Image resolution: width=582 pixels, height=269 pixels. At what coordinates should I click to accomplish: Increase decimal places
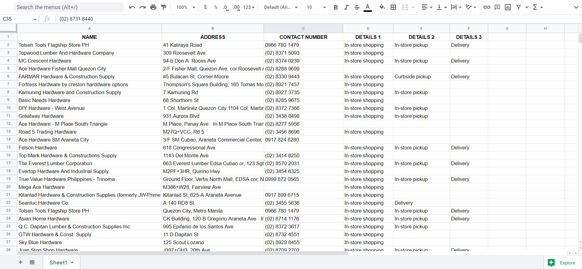(x=236, y=7)
